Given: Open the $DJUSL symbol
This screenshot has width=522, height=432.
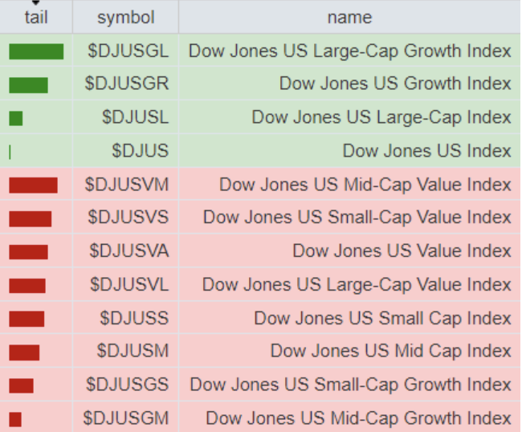Looking at the screenshot, I should click(x=135, y=118).
